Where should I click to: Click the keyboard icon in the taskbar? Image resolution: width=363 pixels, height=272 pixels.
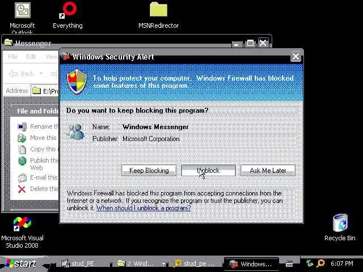(x=289, y=263)
